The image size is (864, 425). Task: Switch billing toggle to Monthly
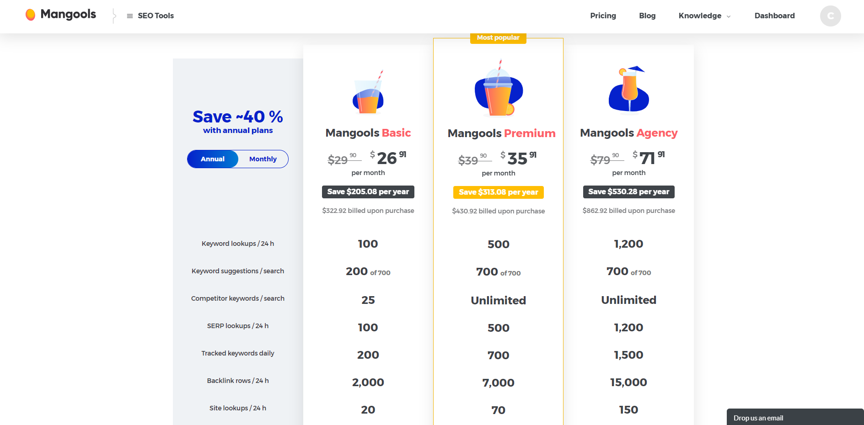click(x=263, y=159)
